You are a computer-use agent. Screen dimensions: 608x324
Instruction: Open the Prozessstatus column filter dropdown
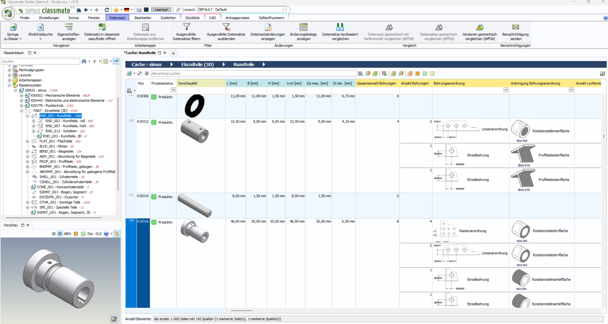(x=173, y=90)
